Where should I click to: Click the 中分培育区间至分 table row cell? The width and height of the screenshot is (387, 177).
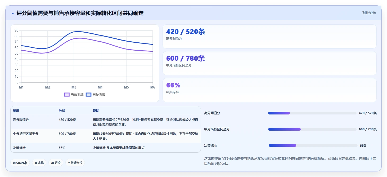[x=26, y=134]
